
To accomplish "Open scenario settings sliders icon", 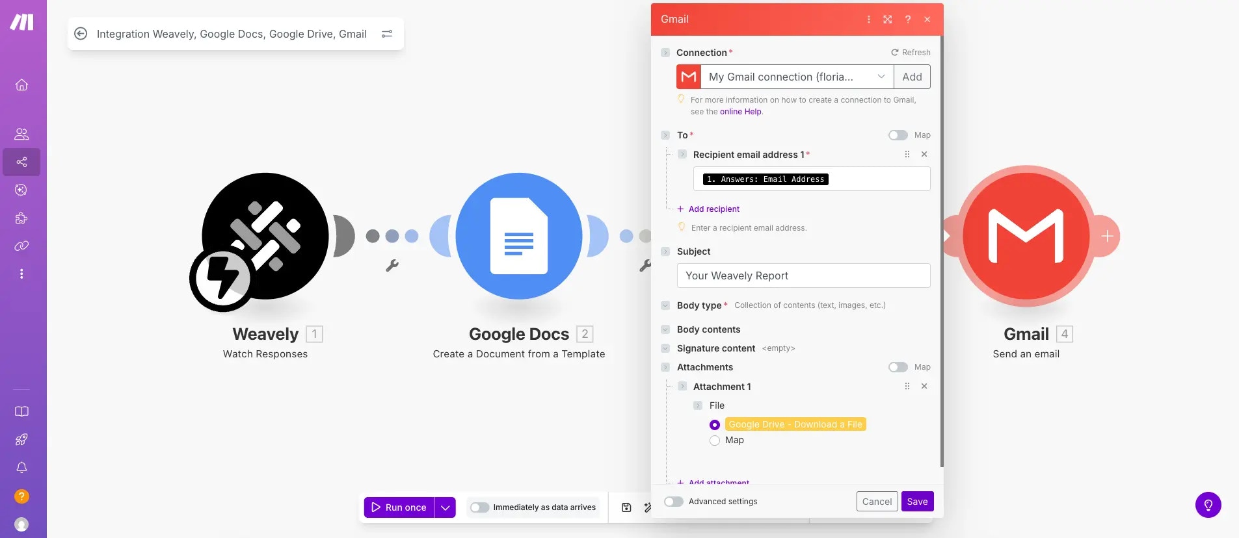I will 387,34.
